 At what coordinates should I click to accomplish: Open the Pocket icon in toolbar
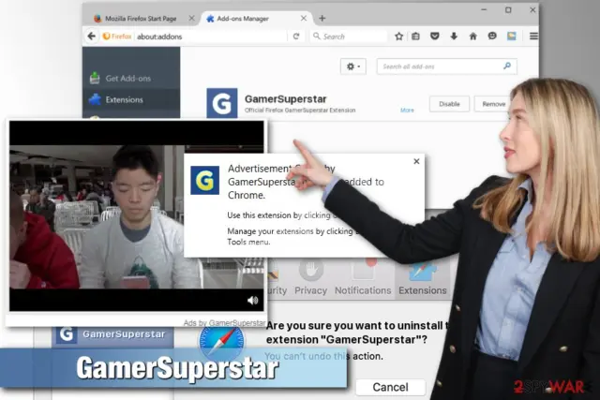[435, 37]
